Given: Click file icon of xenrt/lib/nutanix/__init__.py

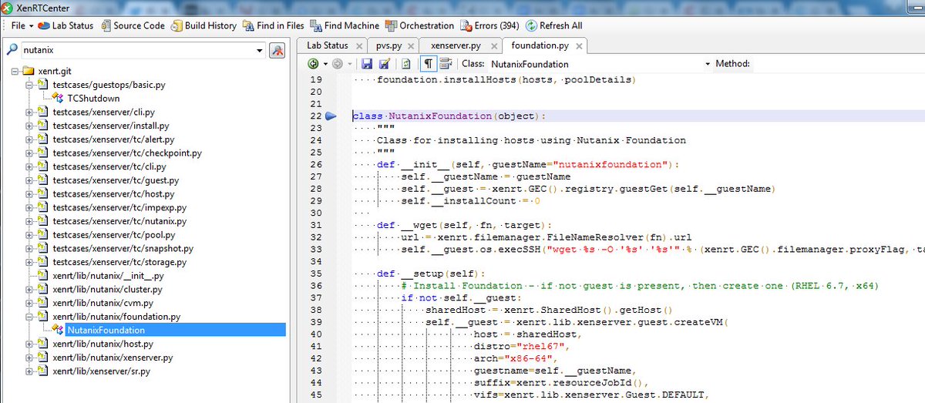Looking at the screenshot, I should pos(43,275).
